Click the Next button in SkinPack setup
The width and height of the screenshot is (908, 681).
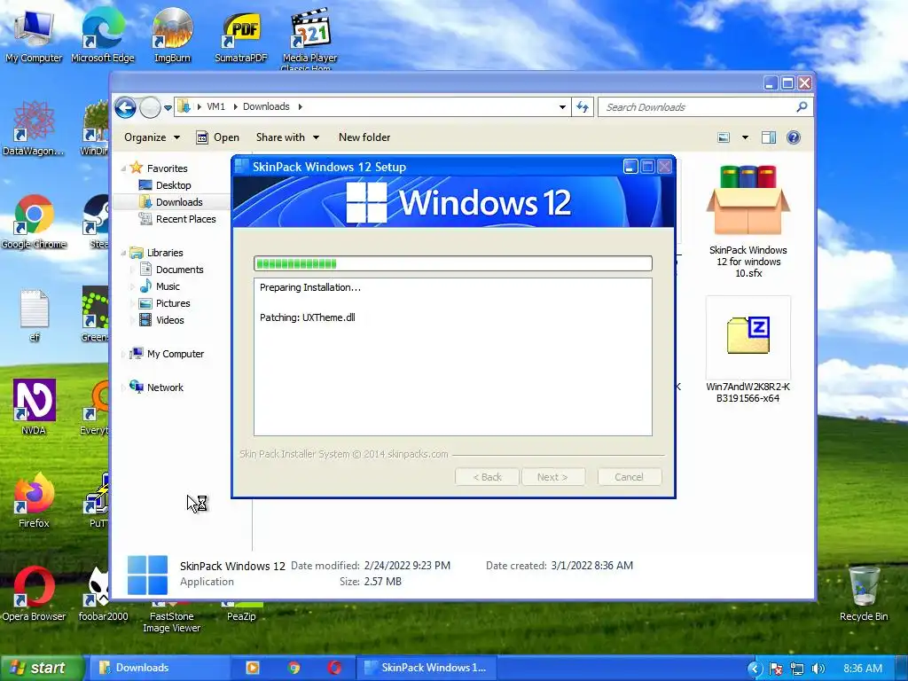tap(552, 477)
